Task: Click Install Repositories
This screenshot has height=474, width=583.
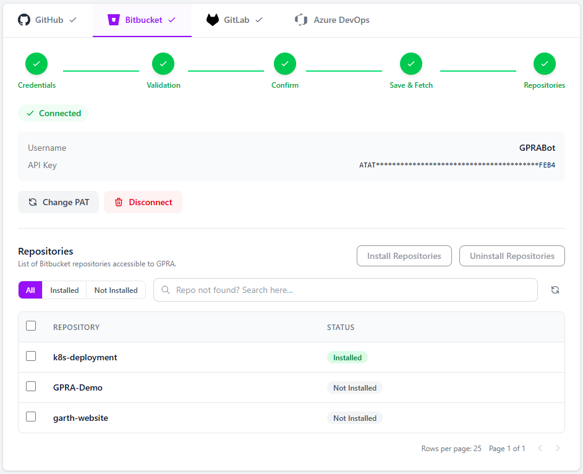Action: tap(404, 255)
